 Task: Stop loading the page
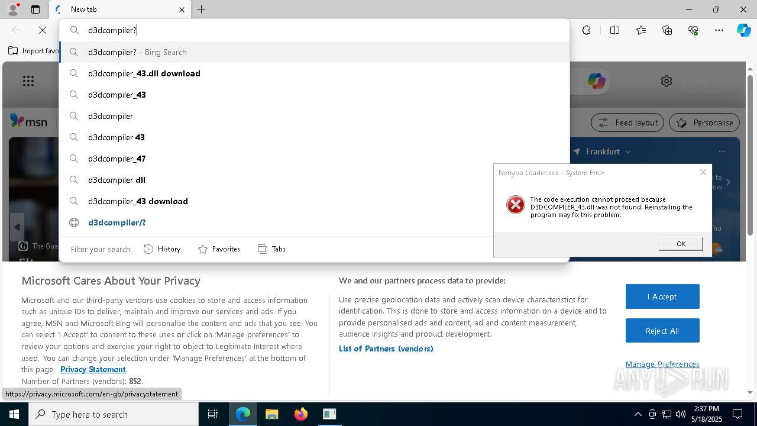pos(43,30)
